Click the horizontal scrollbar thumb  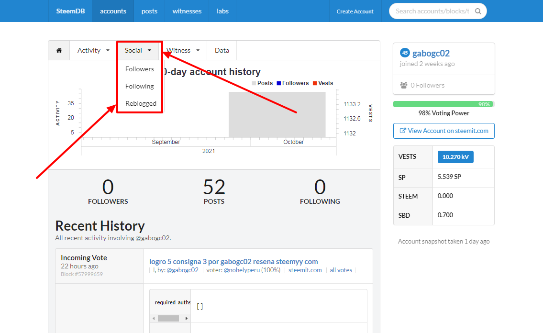tap(168, 318)
